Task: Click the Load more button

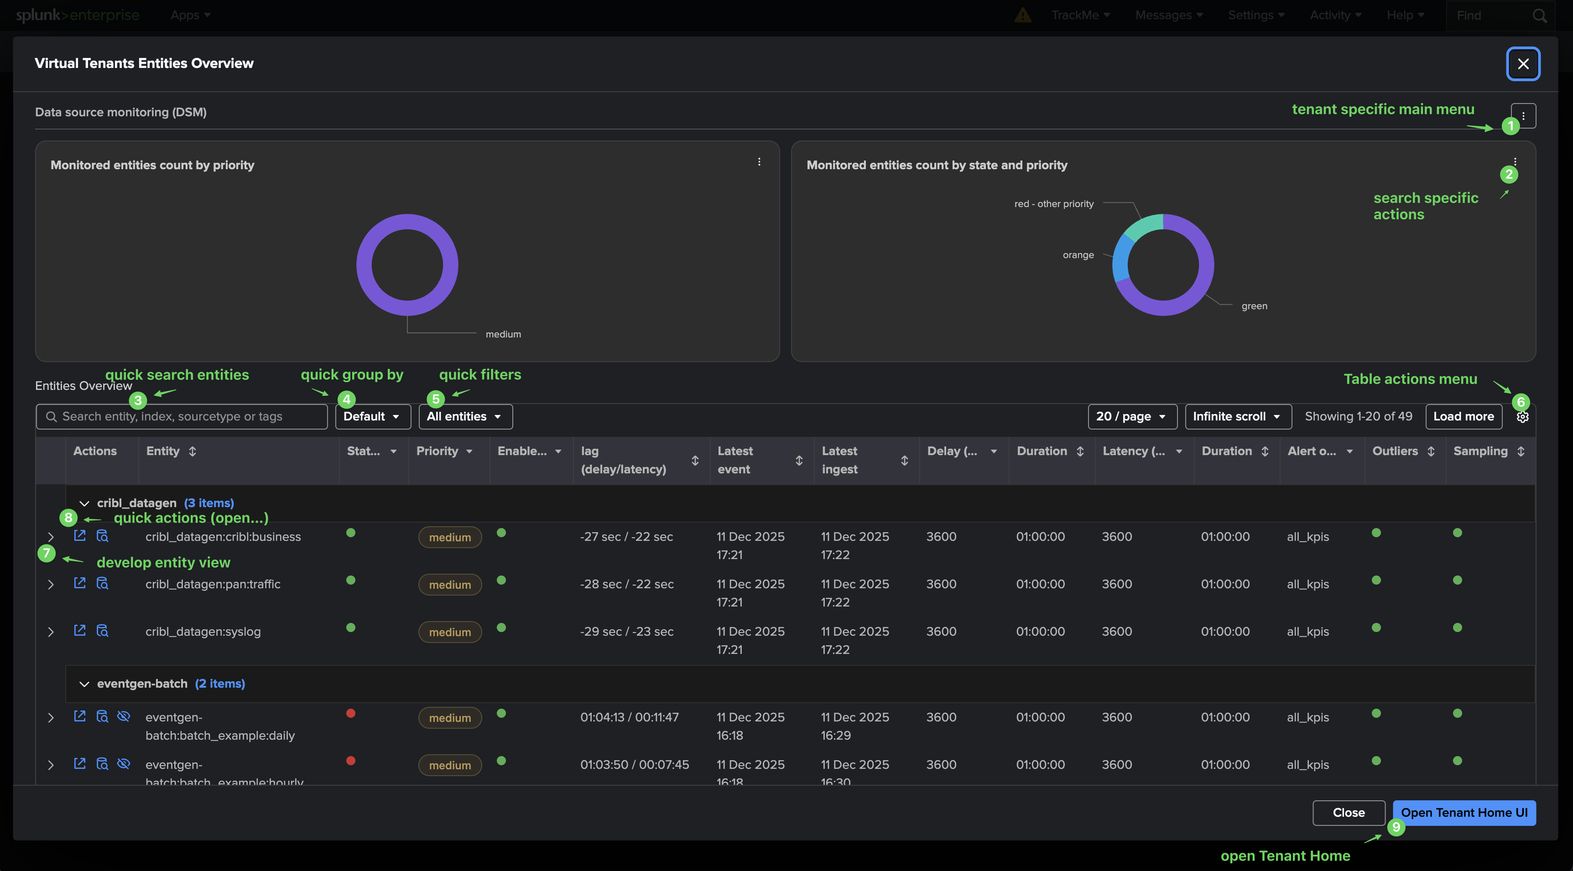Action: click(x=1463, y=416)
